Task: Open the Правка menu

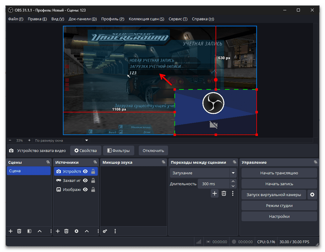Action: pyautogui.click(x=37, y=19)
